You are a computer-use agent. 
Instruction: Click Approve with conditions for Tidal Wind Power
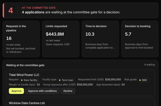tap(42, 91)
